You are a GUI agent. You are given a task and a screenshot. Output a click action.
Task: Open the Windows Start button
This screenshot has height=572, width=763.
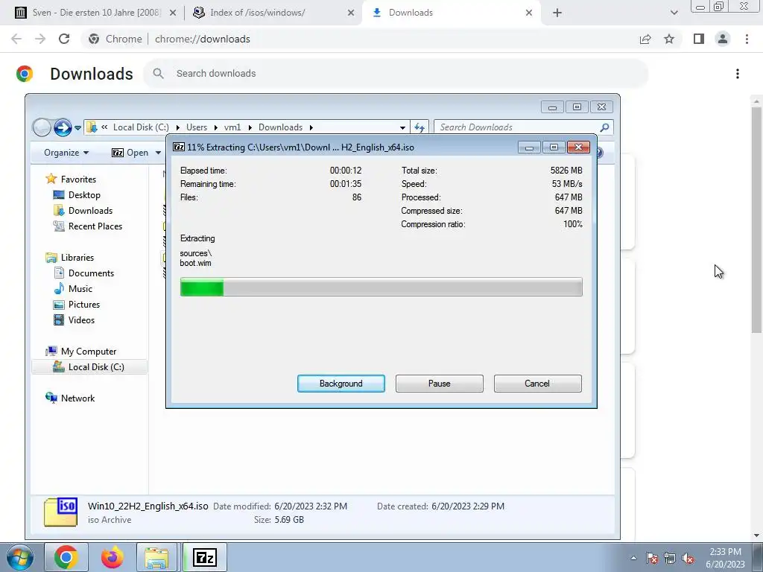[x=19, y=557]
